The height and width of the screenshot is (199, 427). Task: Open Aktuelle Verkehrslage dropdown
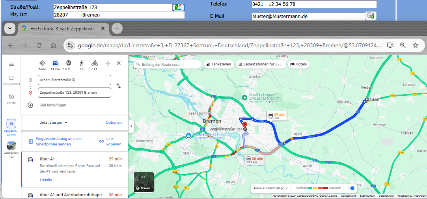click(x=271, y=188)
